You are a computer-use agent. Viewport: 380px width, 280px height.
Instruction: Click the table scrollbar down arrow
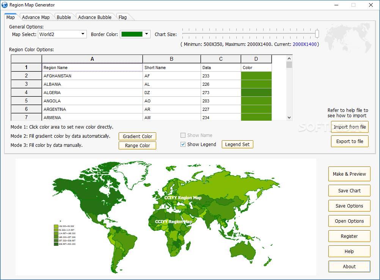click(289, 118)
